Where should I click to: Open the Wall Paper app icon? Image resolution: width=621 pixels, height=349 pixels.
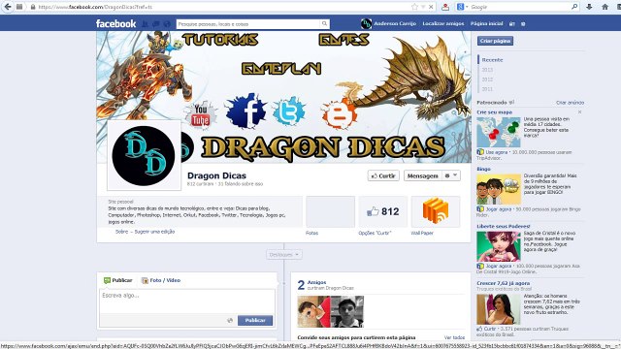[436, 211]
